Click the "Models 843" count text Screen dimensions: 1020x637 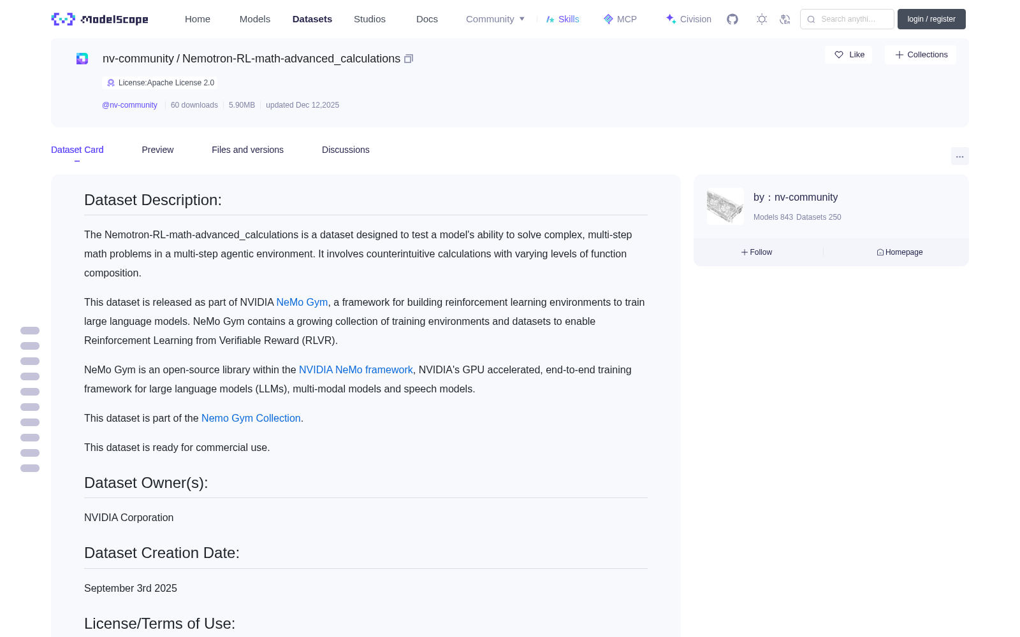pyautogui.click(x=773, y=217)
